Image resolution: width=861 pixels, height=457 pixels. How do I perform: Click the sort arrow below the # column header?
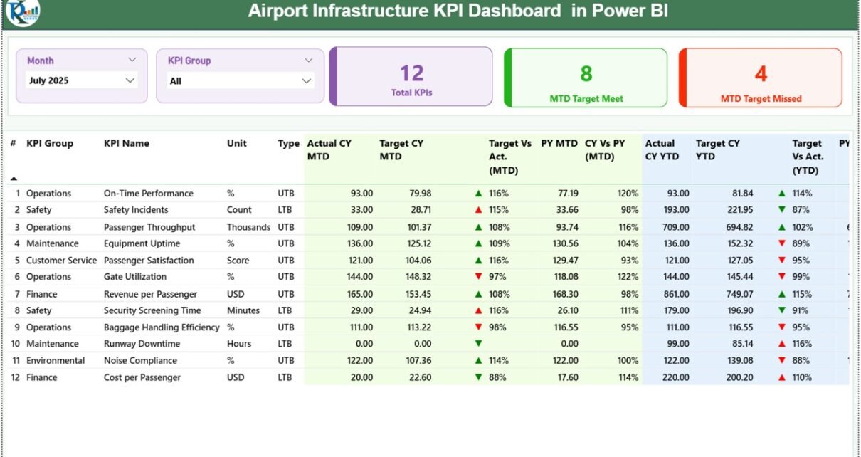click(x=14, y=178)
